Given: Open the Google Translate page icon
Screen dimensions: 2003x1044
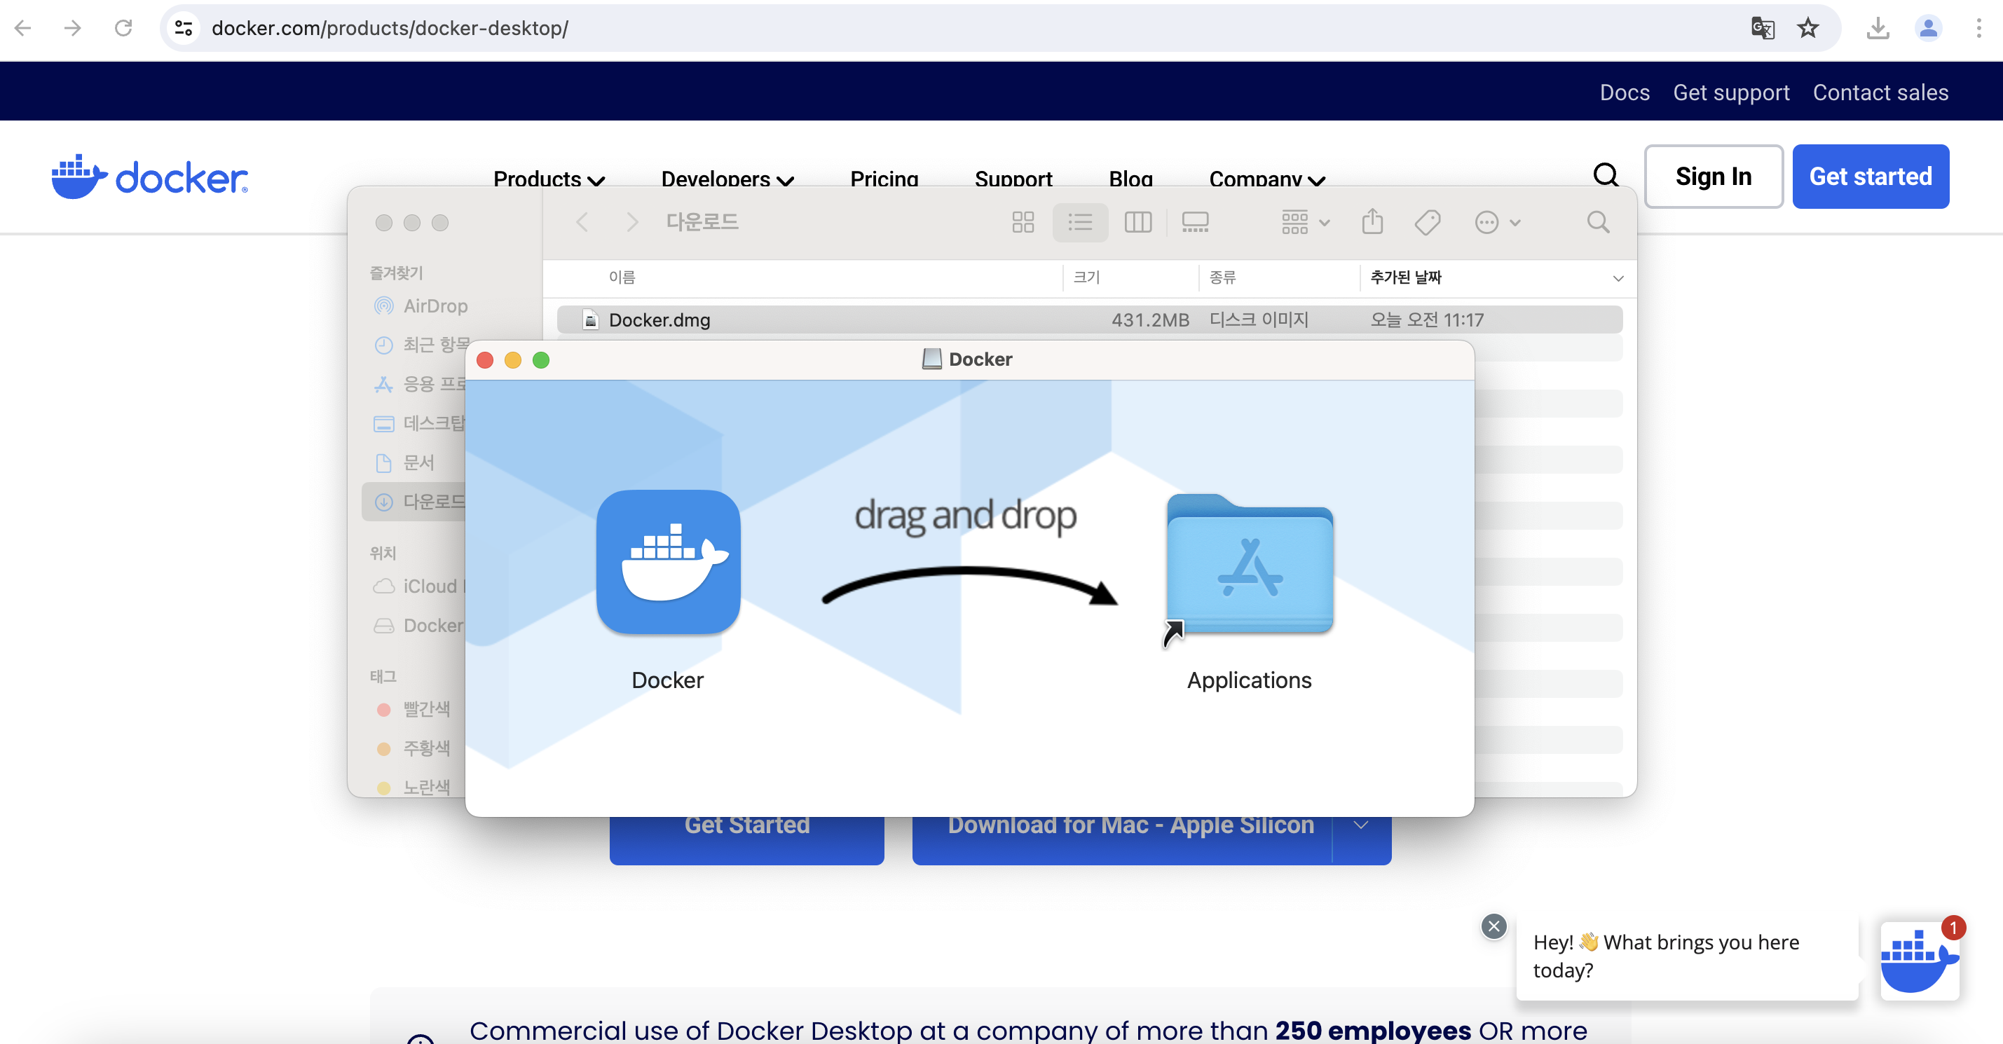Looking at the screenshot, I should 1762,29.
